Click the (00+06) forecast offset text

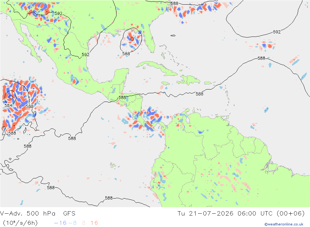(x=291, y=214)
